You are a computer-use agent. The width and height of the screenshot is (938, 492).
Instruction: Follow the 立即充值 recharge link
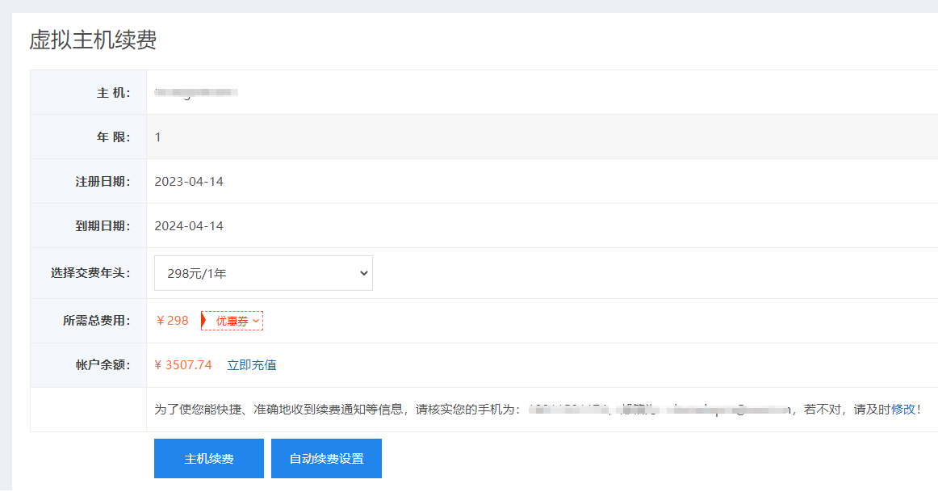click(x=252, y=365)
